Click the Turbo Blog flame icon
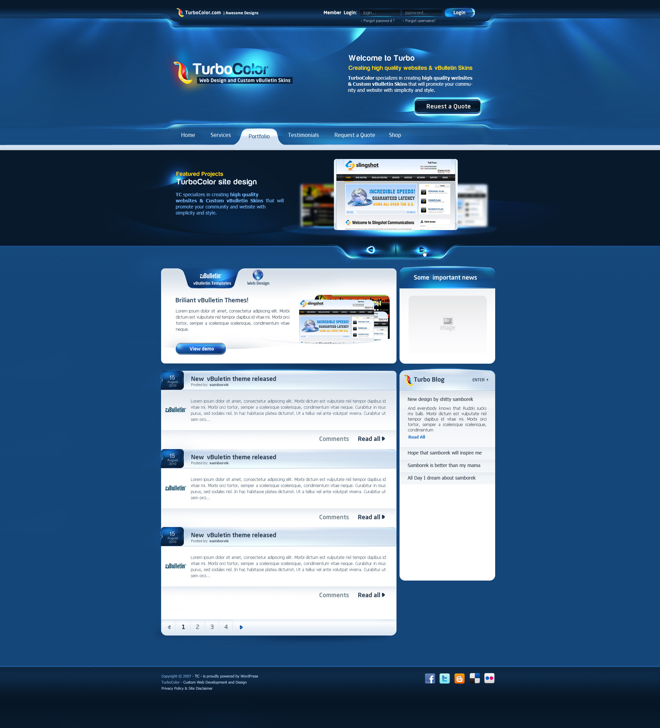660x728 pixels. tap(408, 380)
